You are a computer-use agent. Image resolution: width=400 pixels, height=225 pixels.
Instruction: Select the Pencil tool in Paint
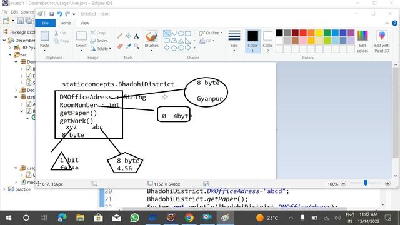[x=120, y=36]
